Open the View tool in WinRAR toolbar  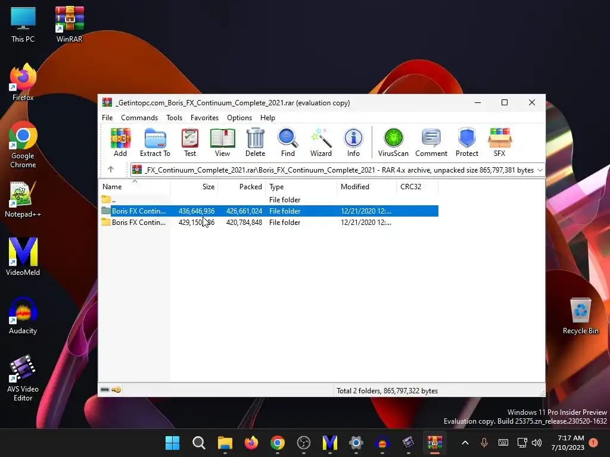coord(223,142)
